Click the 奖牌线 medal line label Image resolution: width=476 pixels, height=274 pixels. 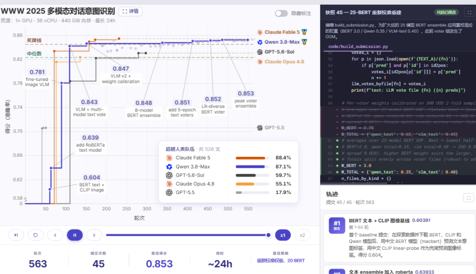pos(34,40)
